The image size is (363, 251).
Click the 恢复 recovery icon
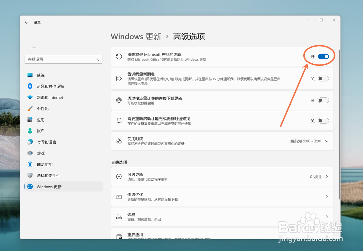(119, 217)
